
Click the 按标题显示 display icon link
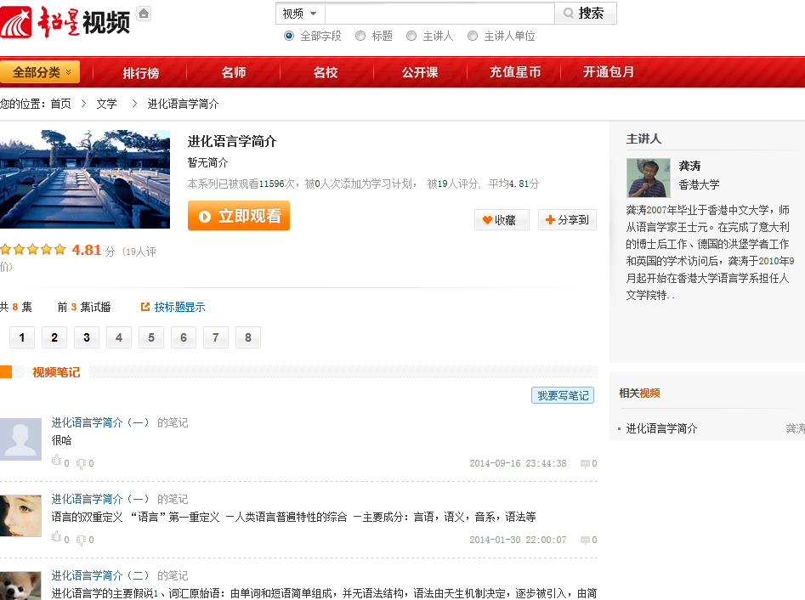pos(145,307)
